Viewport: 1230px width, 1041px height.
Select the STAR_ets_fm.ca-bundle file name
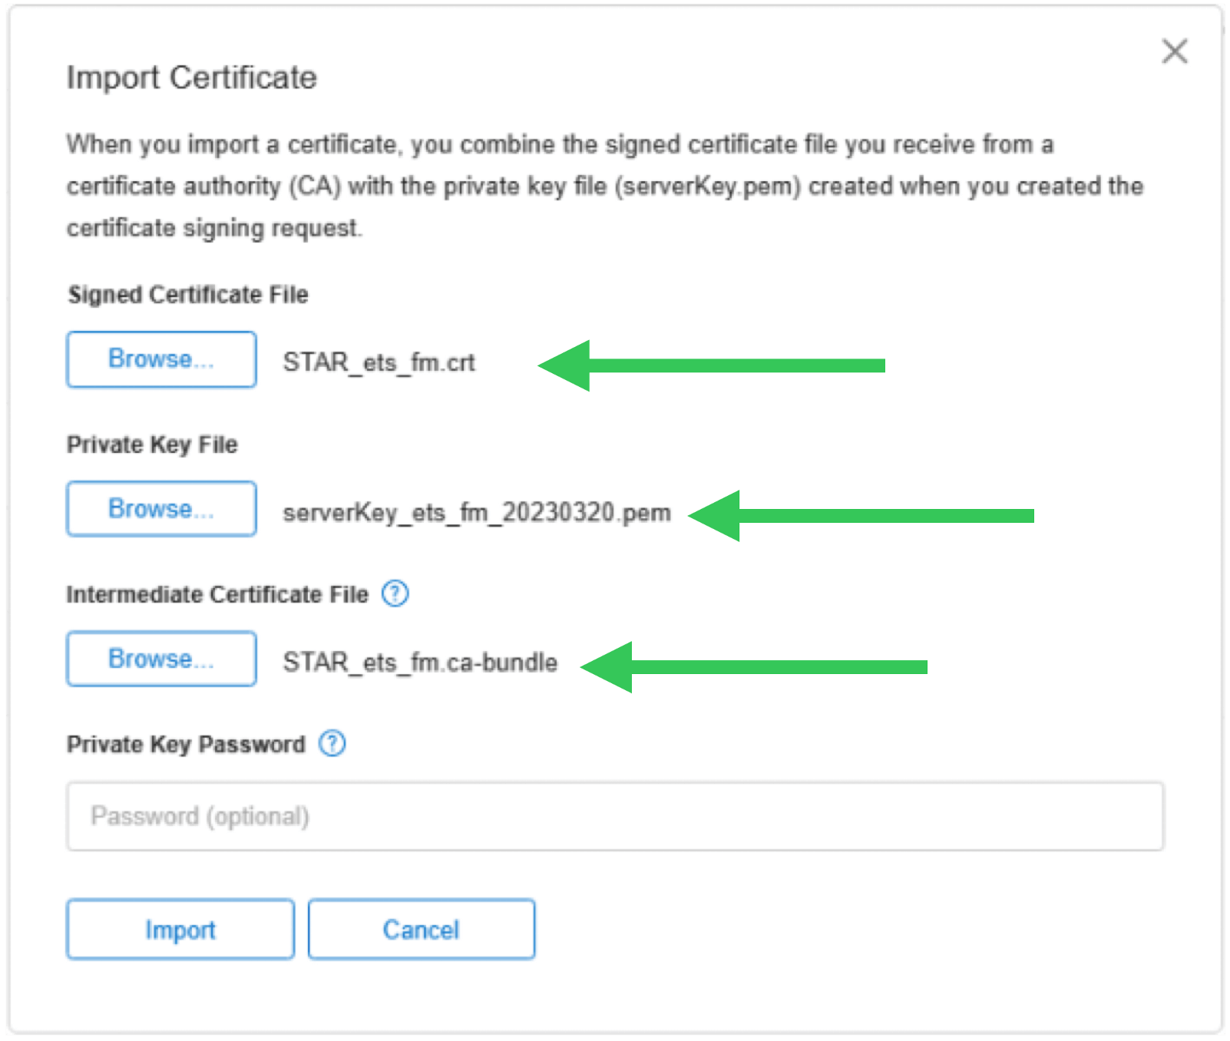[x=420, y=662]
